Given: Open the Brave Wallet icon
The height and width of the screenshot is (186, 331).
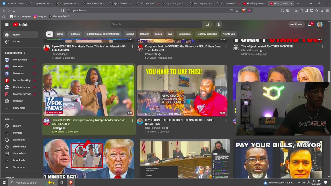Looking at the screenshot, I should click(312, 10).
